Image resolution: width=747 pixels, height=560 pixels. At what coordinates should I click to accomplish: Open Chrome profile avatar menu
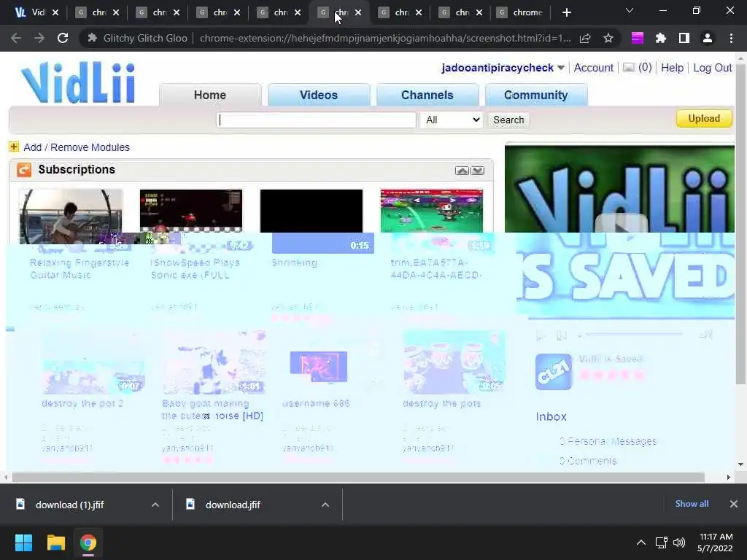708,38
